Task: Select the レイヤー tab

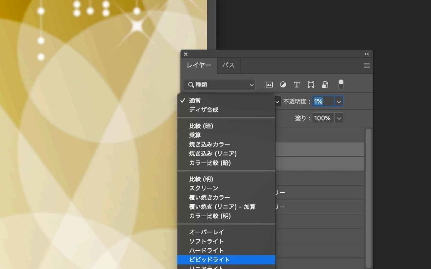Action: point(199,65)
